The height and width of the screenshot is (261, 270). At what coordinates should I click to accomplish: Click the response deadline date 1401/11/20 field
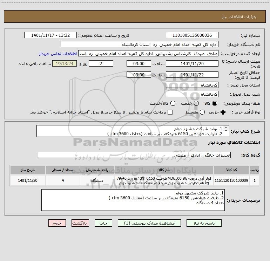click(x=192, y=63)
